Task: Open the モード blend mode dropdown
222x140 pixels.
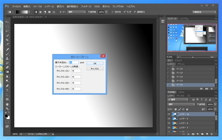Action: pos(77,12)
